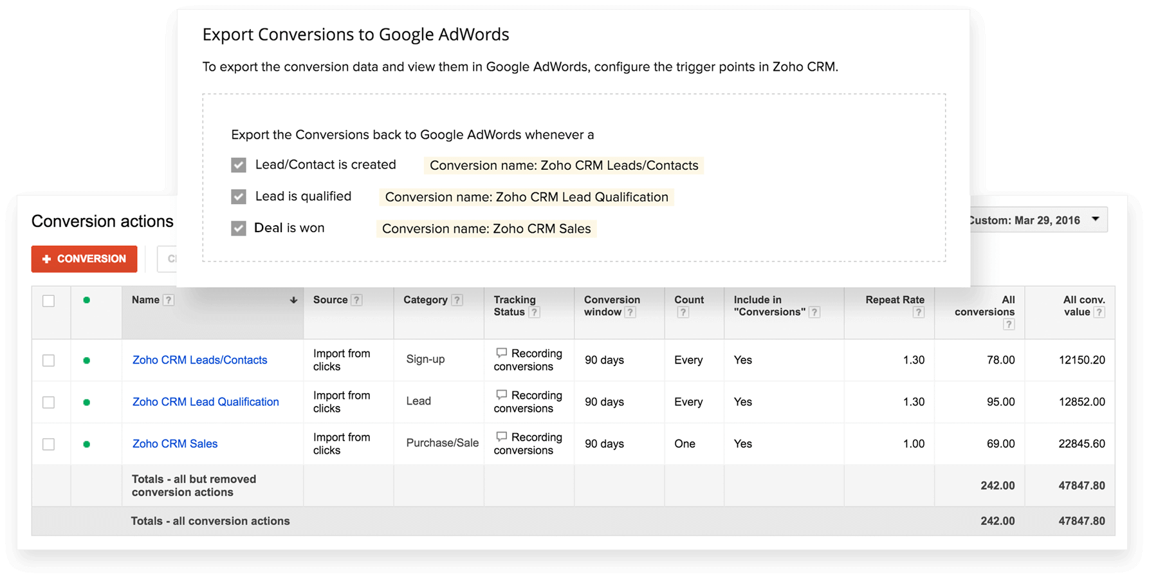1149x579 pixels.
Task: Click "Export Conversions to Google AdWords" heading
Action: (356, 34)
